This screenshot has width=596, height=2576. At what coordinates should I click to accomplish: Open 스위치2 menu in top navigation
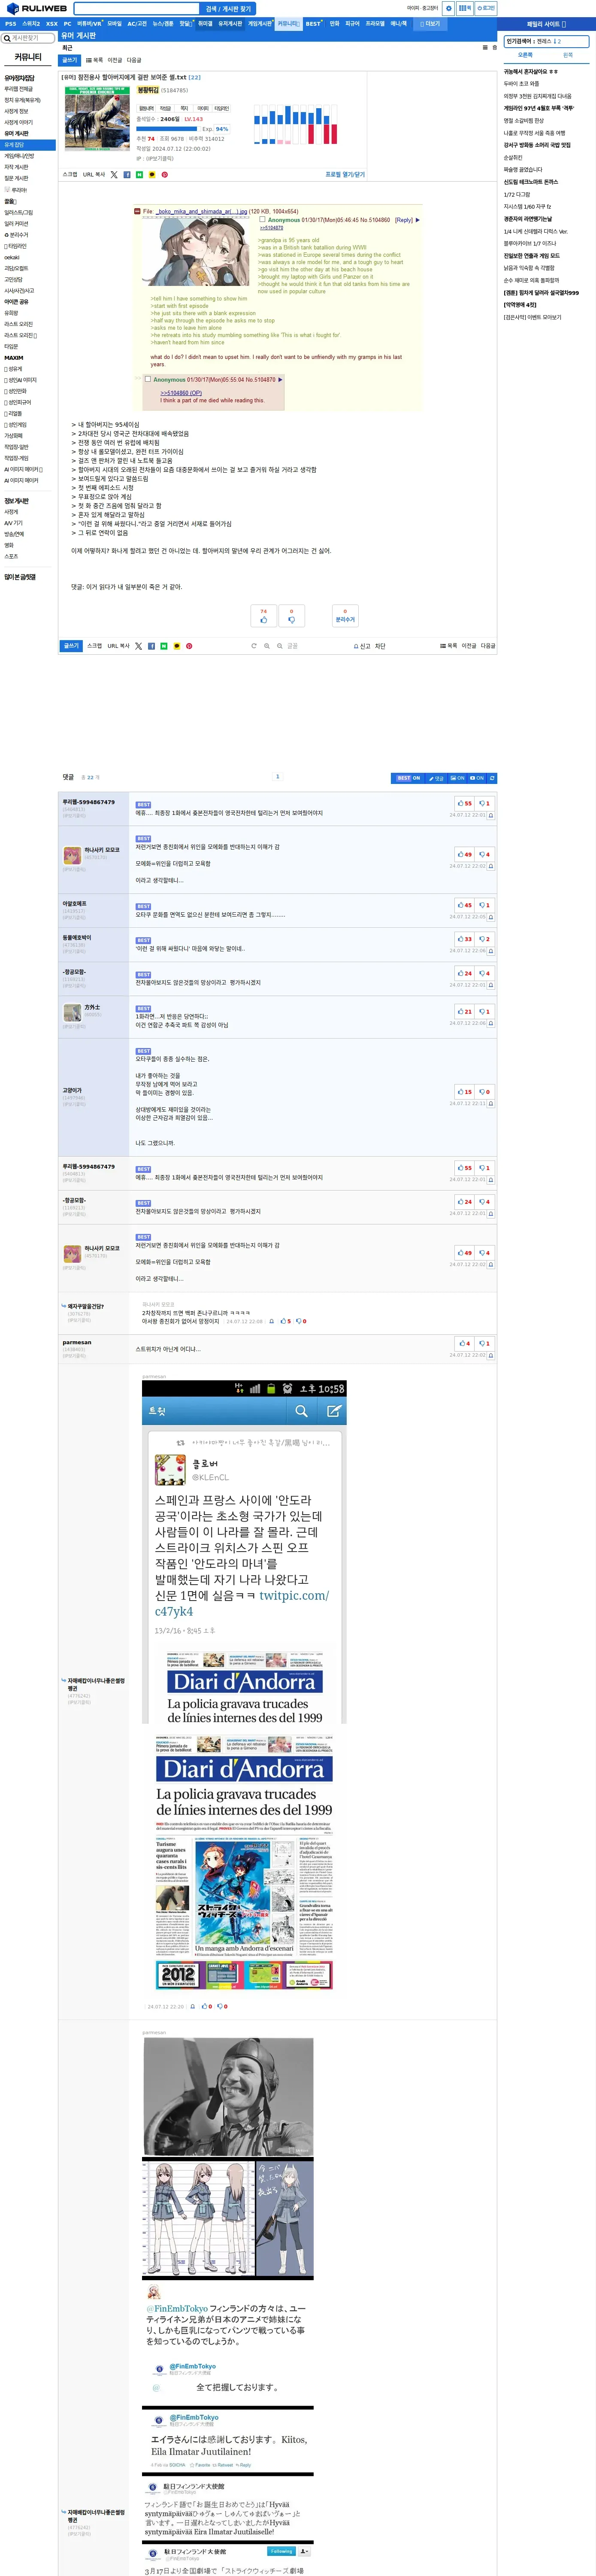coord(31,23)
